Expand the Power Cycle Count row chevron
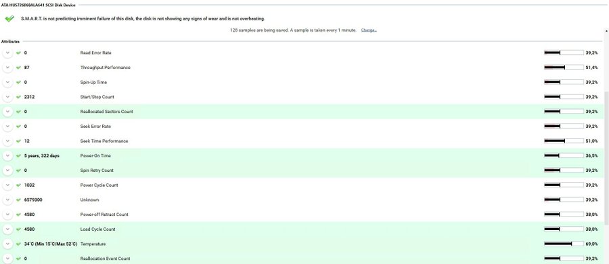The height and width of the screenshot is (264, 609). [x=7, y=185]
